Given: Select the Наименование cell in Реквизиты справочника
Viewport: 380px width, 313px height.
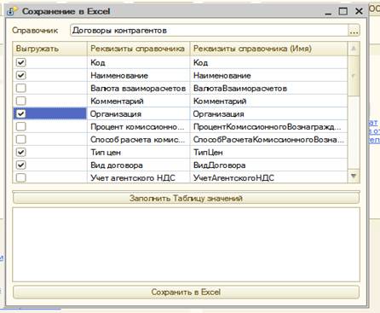Looking at the screenshot, I should (x=138, y=75).
